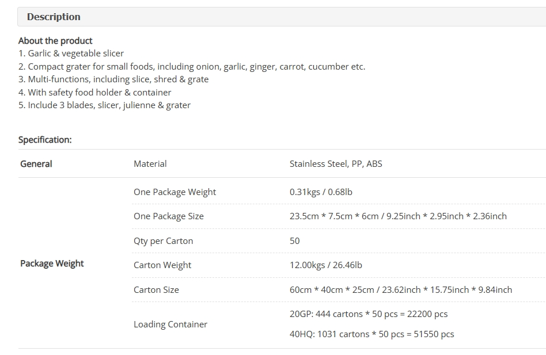Select the 20GP container loading line

point(369,314)
